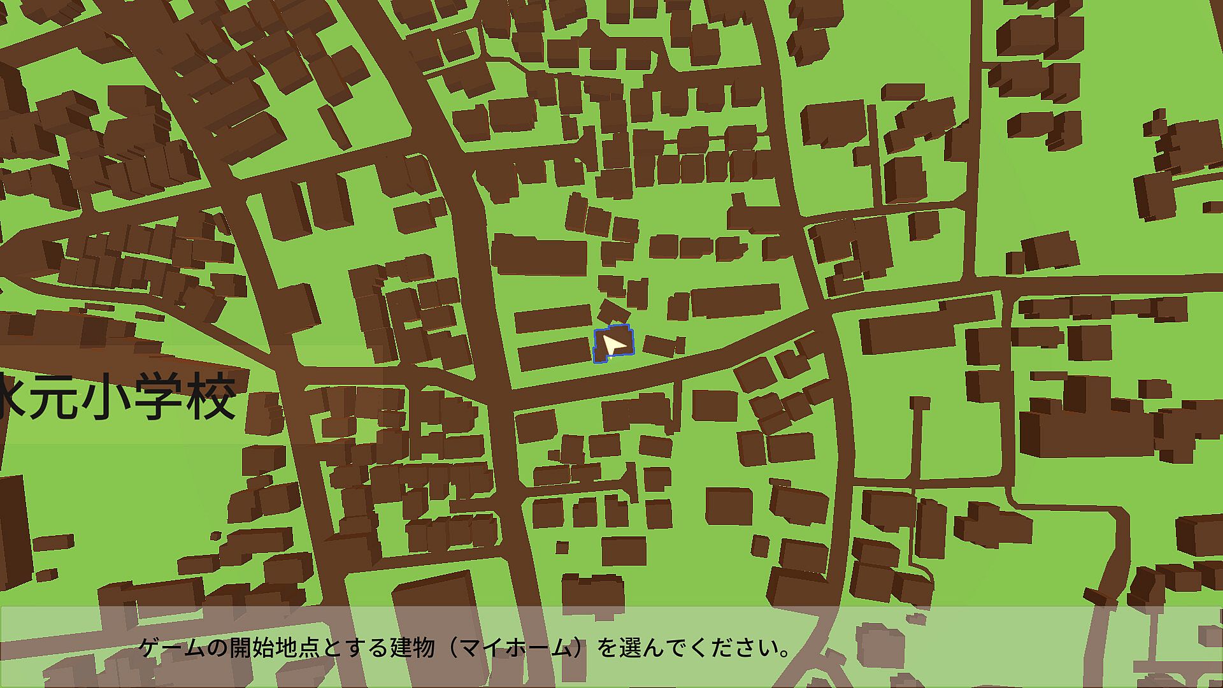Select the tiny isolated square building in the south field
This screenshot has width=1223, height=688.
click(x=561, y=547)
